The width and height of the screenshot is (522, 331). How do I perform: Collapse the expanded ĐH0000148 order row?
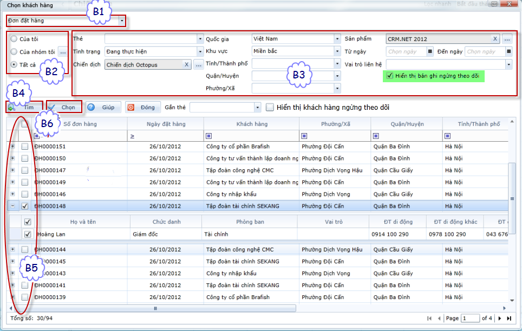(12, 206)
